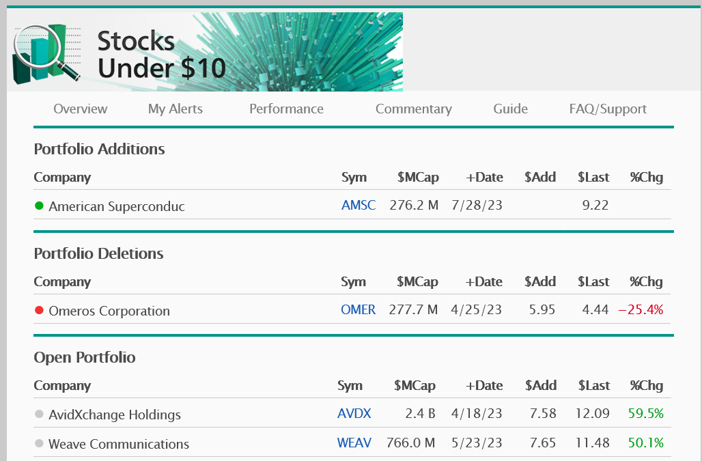Viewport: 702px width, 461px height.
Task: Click the 4/25/23 add date
Action: click(x=477, y=309)
